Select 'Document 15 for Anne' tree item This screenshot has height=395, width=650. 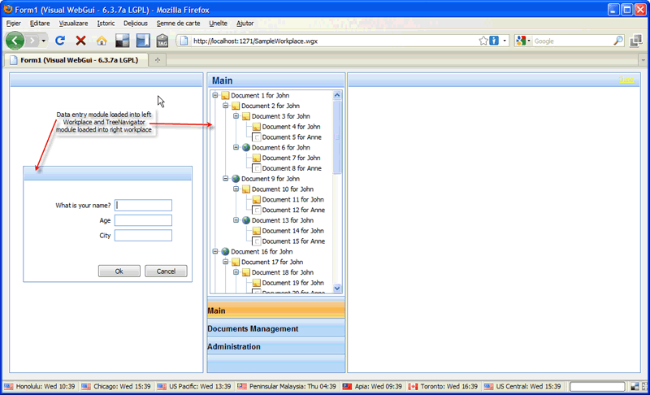tap(293, 241)
